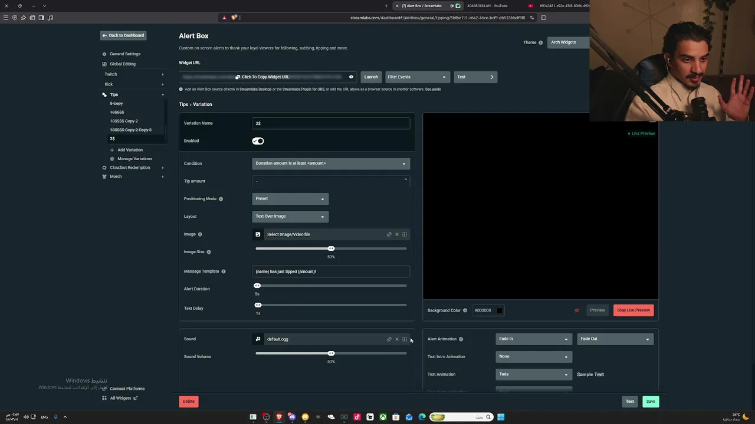This screenshot has height=424, width=755.
Task: Click the Manage Variations gear icon
Action: 112,159
